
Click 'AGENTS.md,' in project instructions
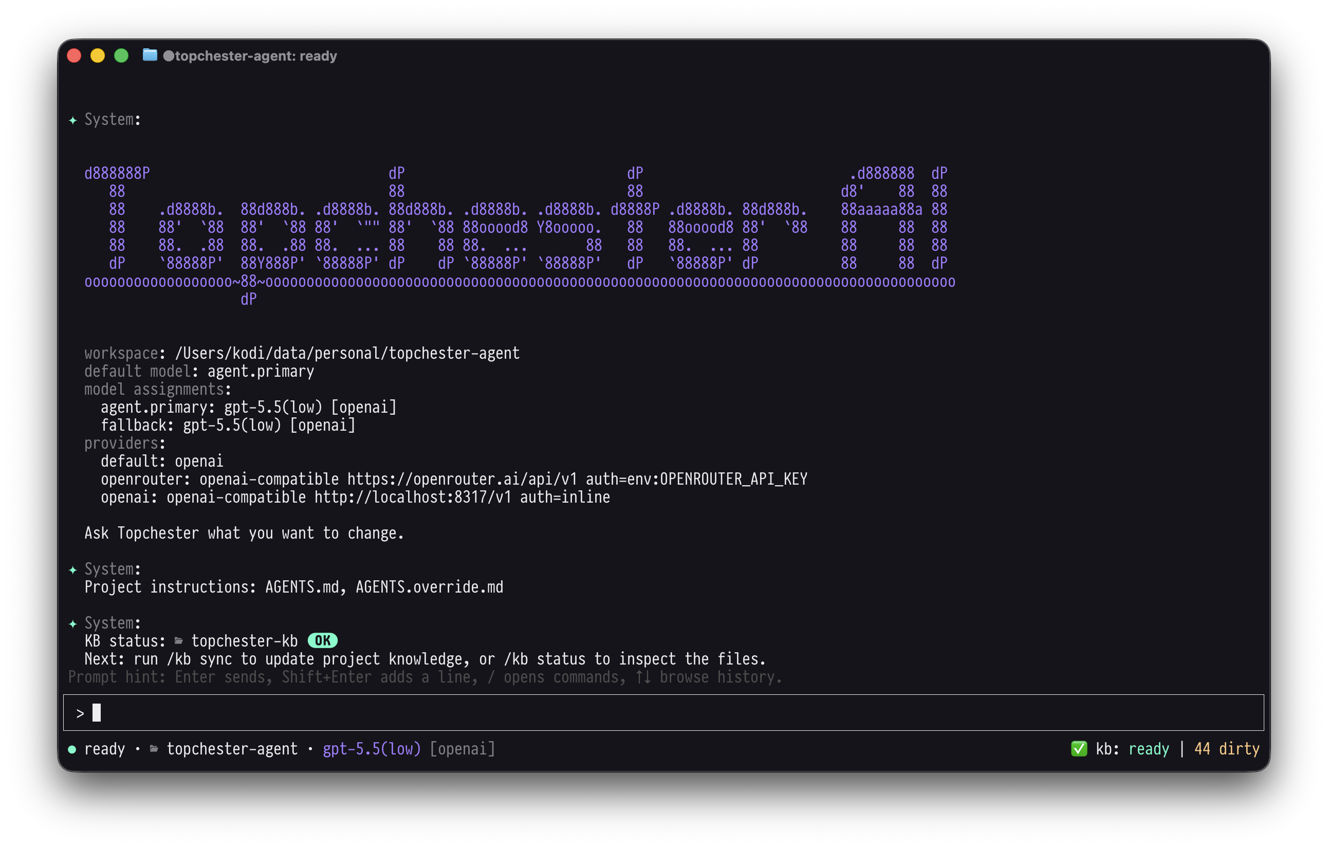click(306, 588)
